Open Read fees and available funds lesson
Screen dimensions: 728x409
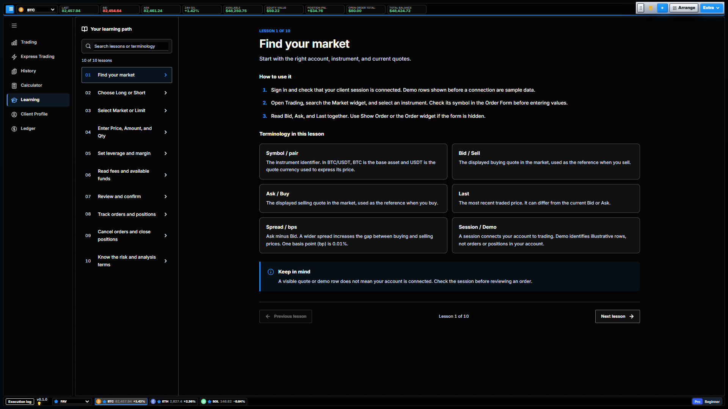point(127,175)
